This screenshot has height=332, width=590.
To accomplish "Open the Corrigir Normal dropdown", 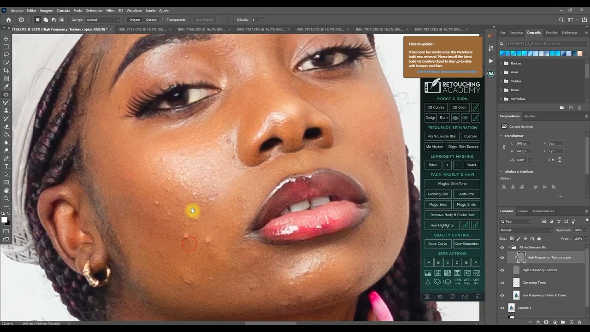I will pyautogui.click(x=103, y=20).
